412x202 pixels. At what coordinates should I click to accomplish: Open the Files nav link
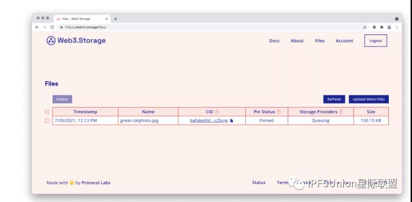[320, 41]
